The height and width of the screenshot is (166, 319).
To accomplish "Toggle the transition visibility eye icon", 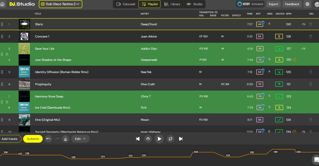I will pyautogui.click(x=216, y=12).
